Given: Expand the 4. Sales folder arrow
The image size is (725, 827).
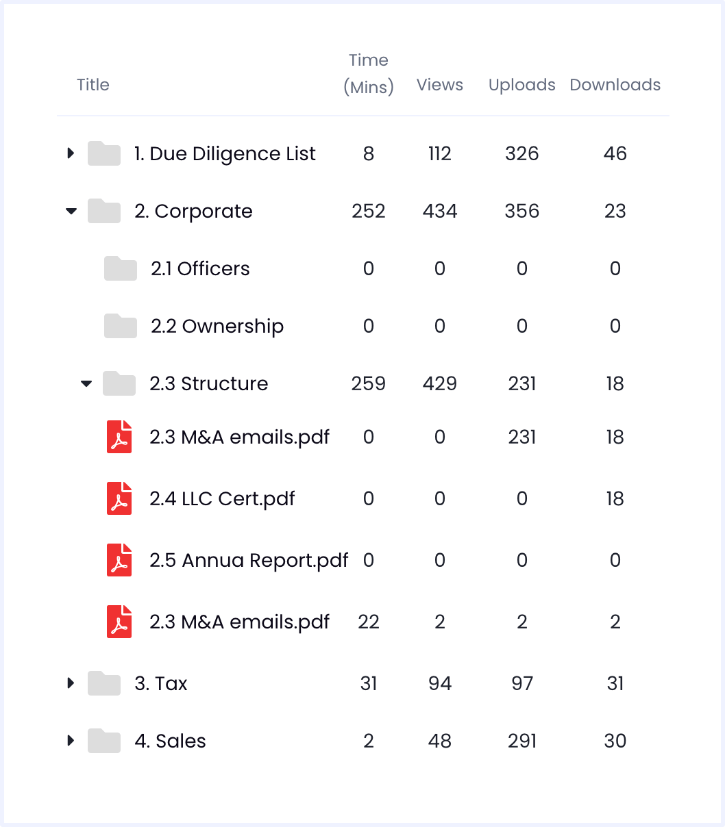Looking at the screenshot, I should [71, 741].
